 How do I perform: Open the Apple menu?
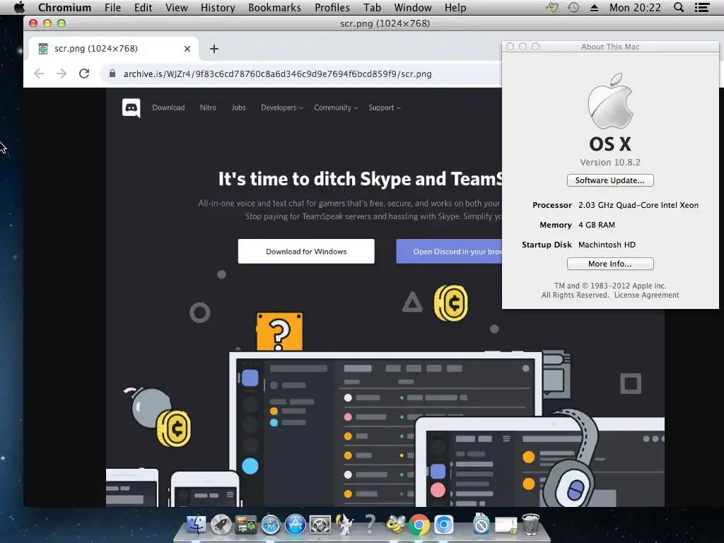pyautogui.click(x=19, y=7)
